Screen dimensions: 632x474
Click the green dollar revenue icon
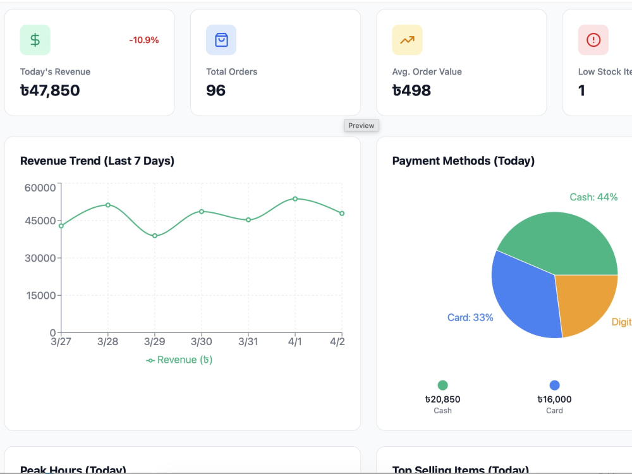pos(35,40)
